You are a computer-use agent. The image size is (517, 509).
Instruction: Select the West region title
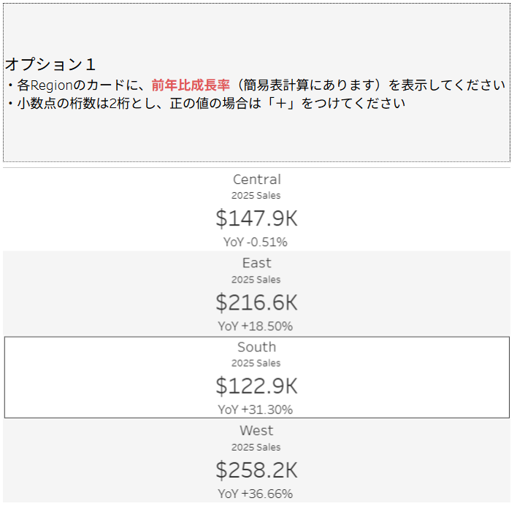(256, 431)
